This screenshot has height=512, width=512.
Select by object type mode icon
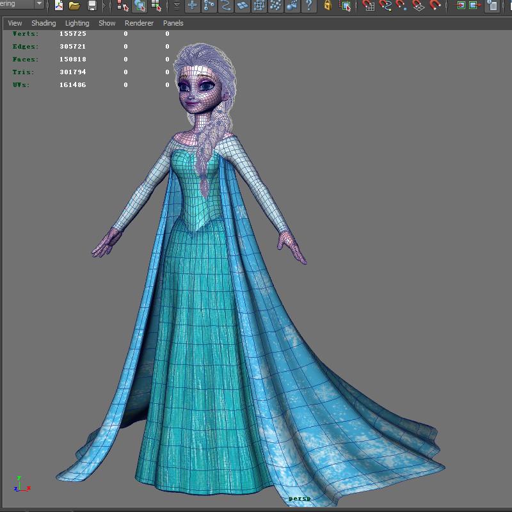140,6
